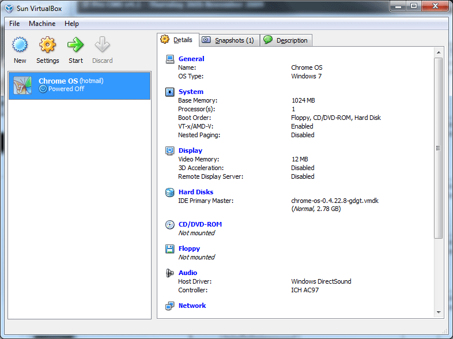The width and height of the screenshot is (453, 339).
Task: Click the Boot Order value text
Action: [336, 118]
